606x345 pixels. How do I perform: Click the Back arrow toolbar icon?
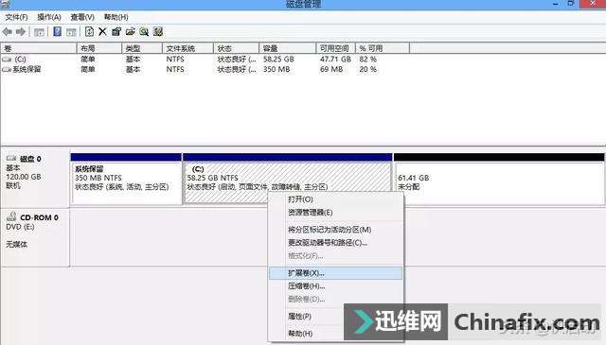[x=7, y=31]
